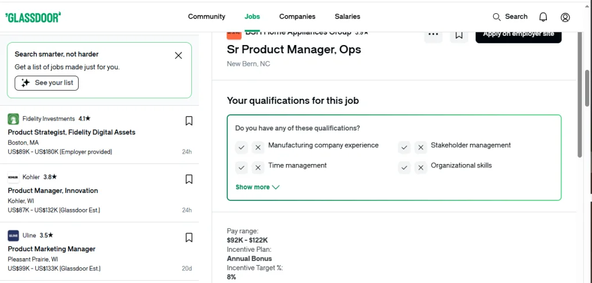Bookmark the Uline Product Marketing Manager job
This screenshot has height=283, width=592.
[189, 237]
